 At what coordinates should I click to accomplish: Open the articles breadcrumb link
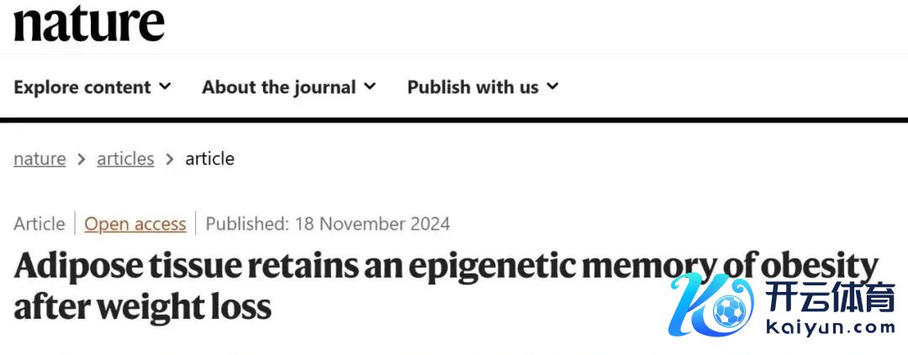click(125, 159)
